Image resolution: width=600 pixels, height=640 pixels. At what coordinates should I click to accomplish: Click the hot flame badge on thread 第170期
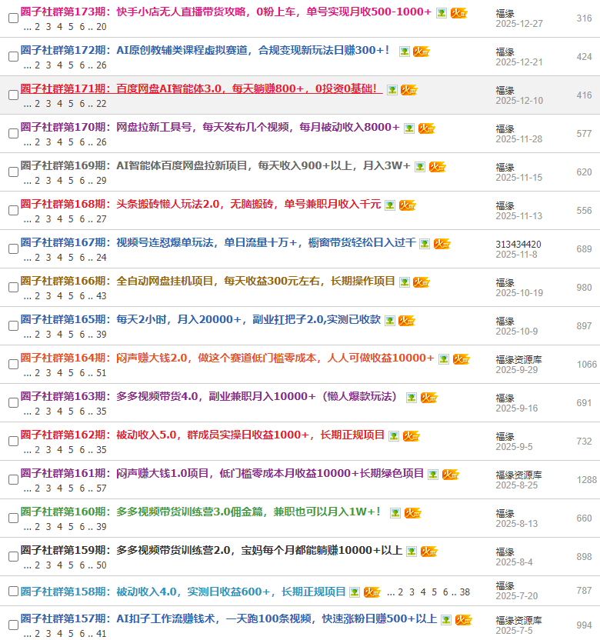point(427,128)
